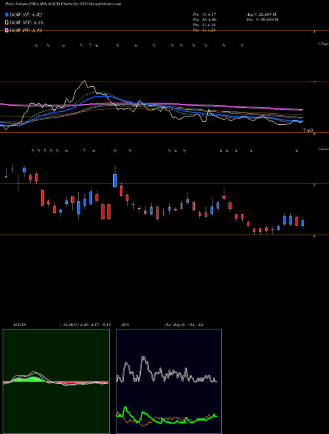Screen dimensions: 329x434
Task: Click the axis label 7 on right side
Action: [315, 83]
